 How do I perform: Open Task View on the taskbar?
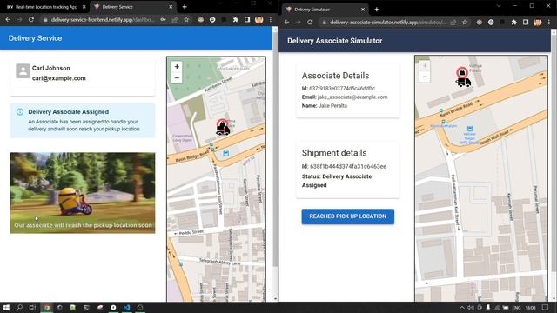[32, 307]
